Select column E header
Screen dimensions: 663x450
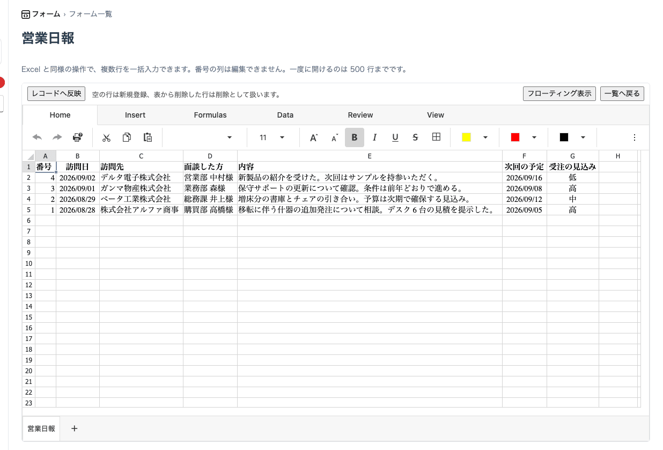370,156
